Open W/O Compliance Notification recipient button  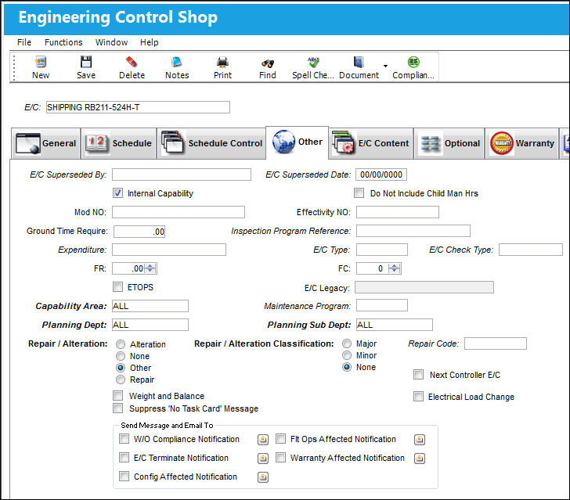click(263, 440)
